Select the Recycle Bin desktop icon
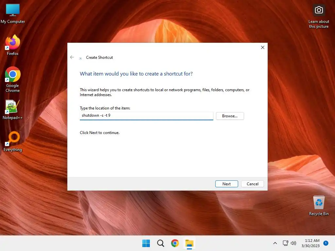Viewport: 335px width, 251px height. tap(319, 206)
